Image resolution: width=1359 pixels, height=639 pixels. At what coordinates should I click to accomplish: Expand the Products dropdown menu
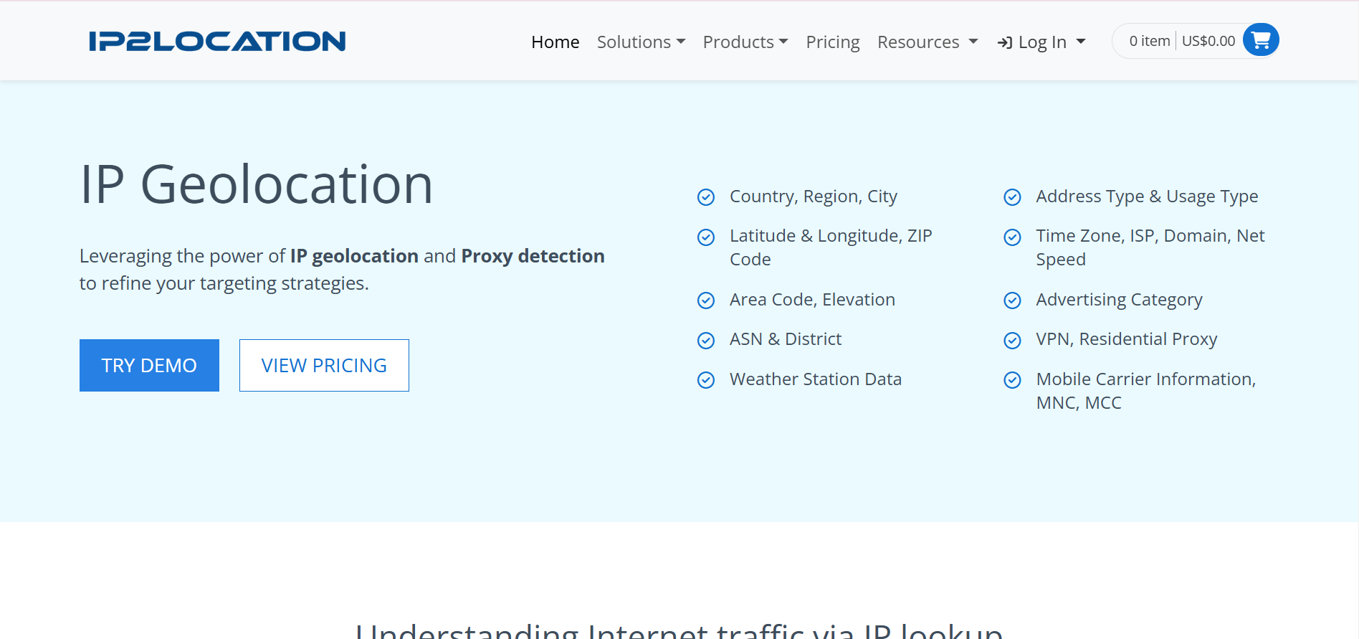745,42
